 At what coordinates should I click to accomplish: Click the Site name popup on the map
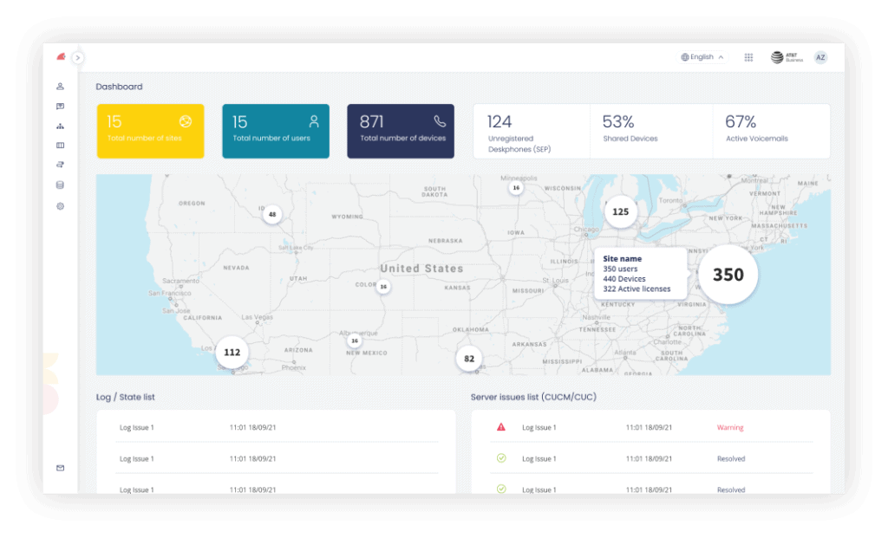coord(640,273)
